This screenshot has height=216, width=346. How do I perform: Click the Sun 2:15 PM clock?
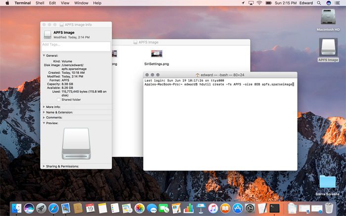286,3
